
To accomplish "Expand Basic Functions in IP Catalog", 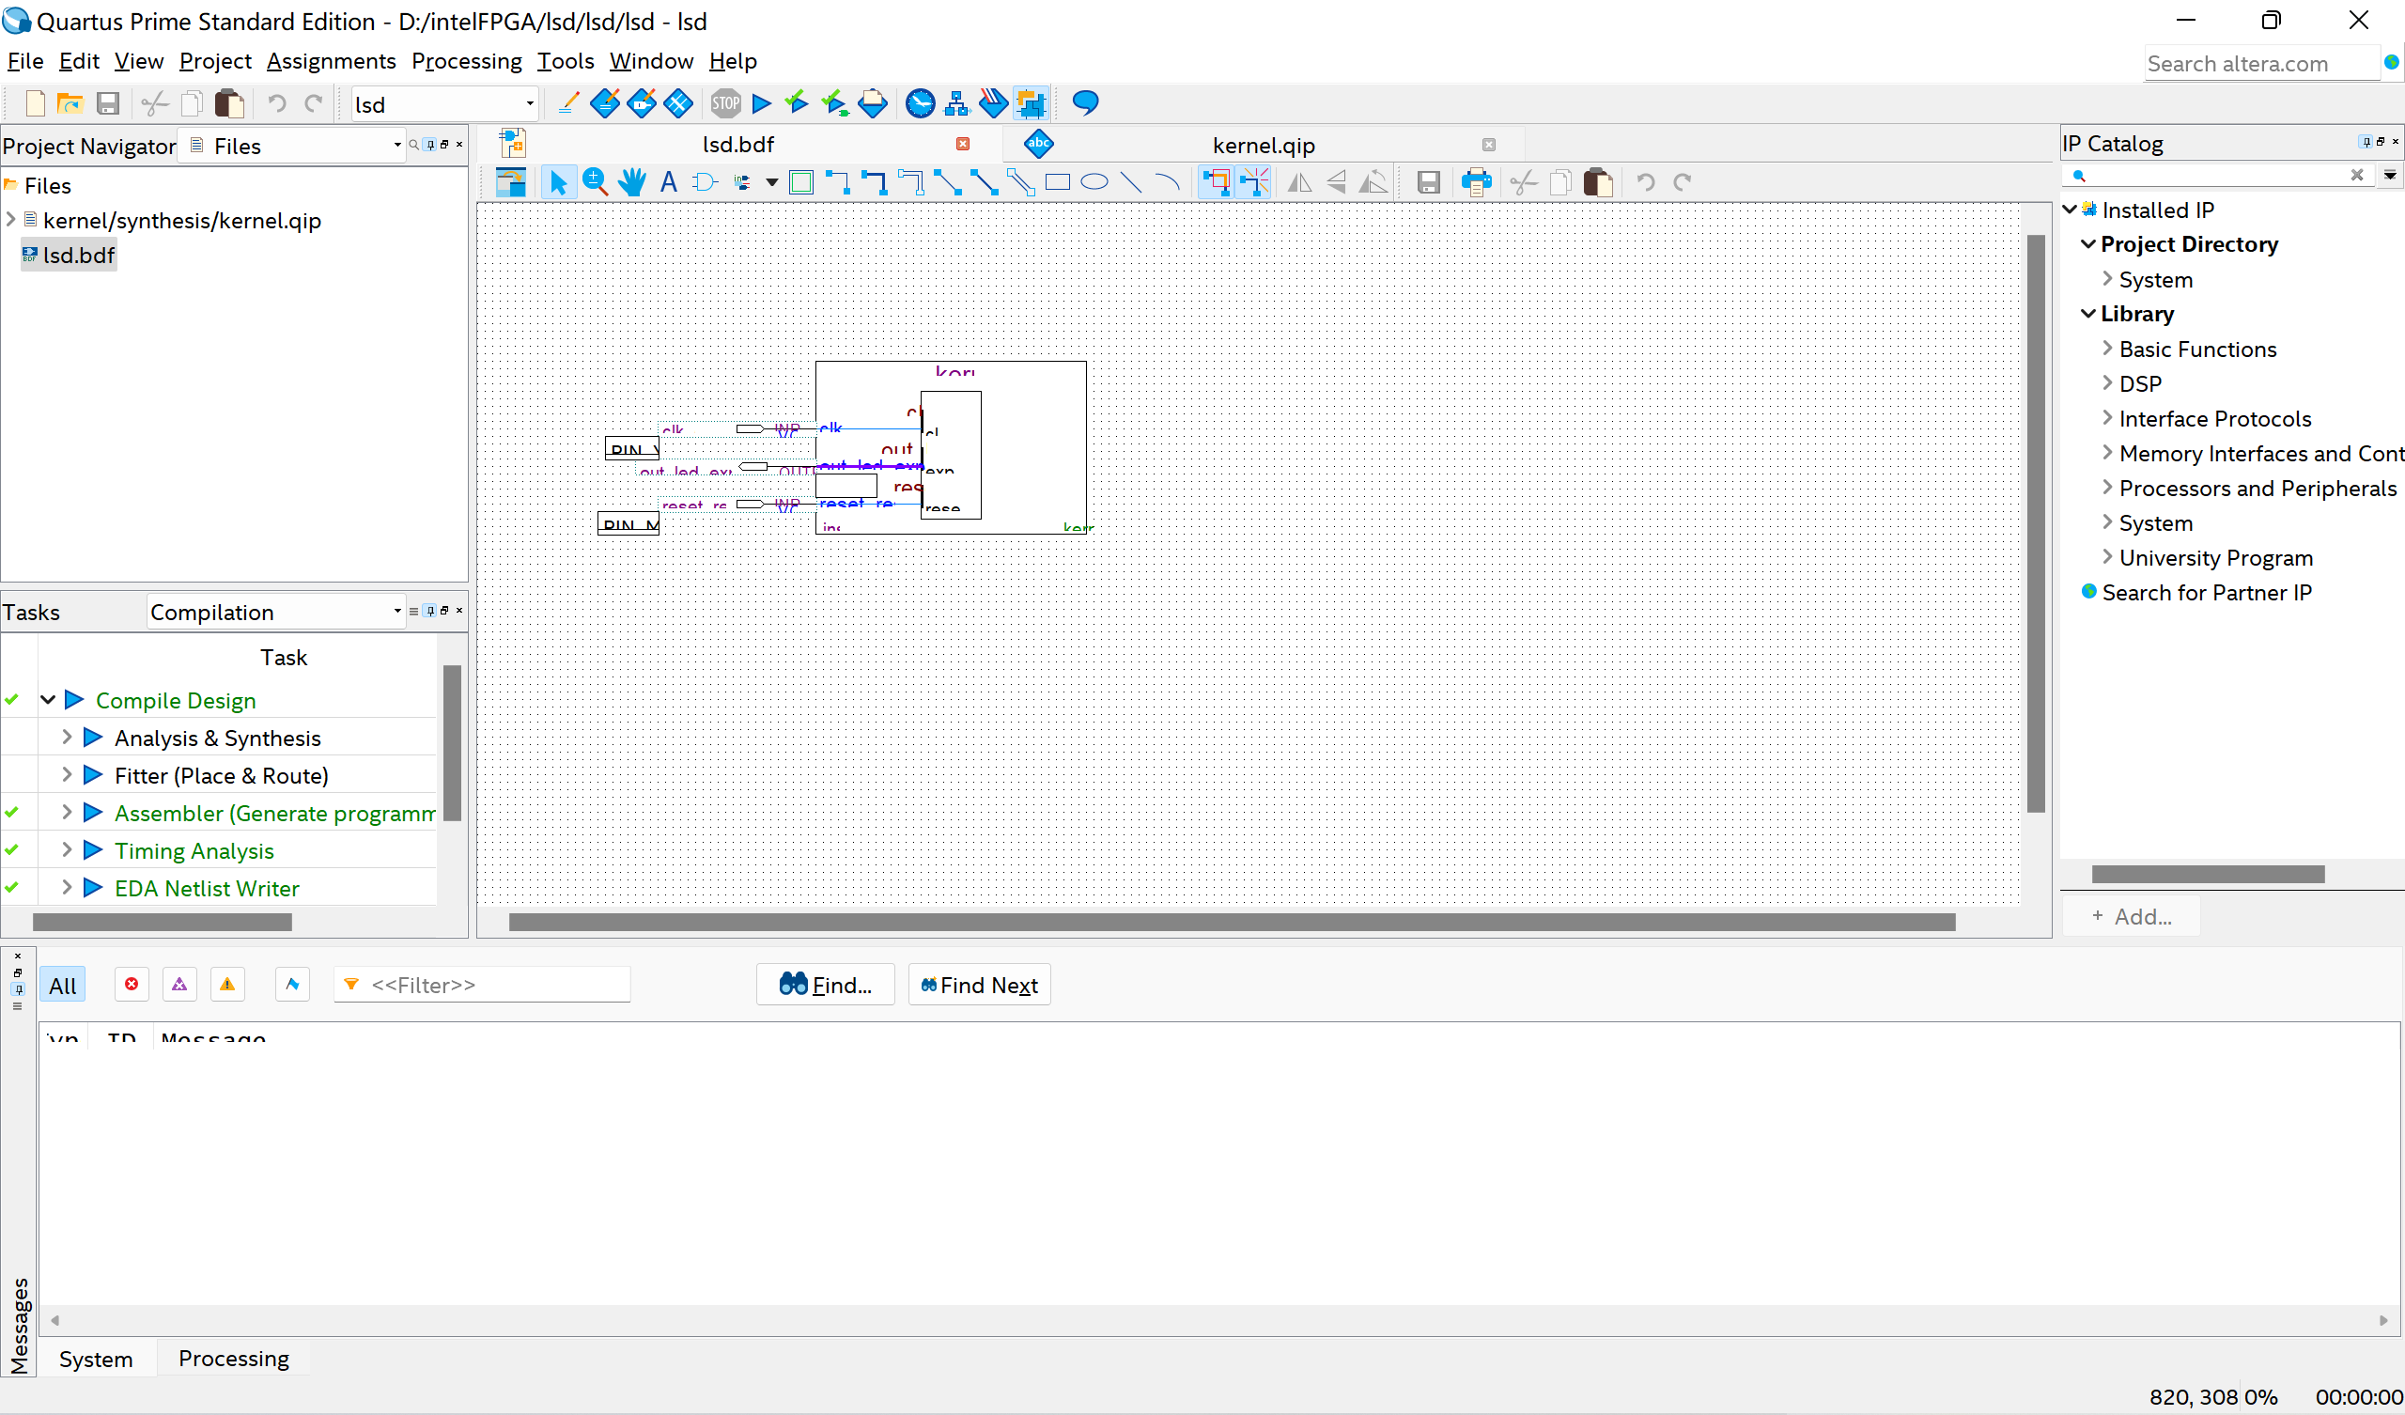I will (x=2107, y=349).
